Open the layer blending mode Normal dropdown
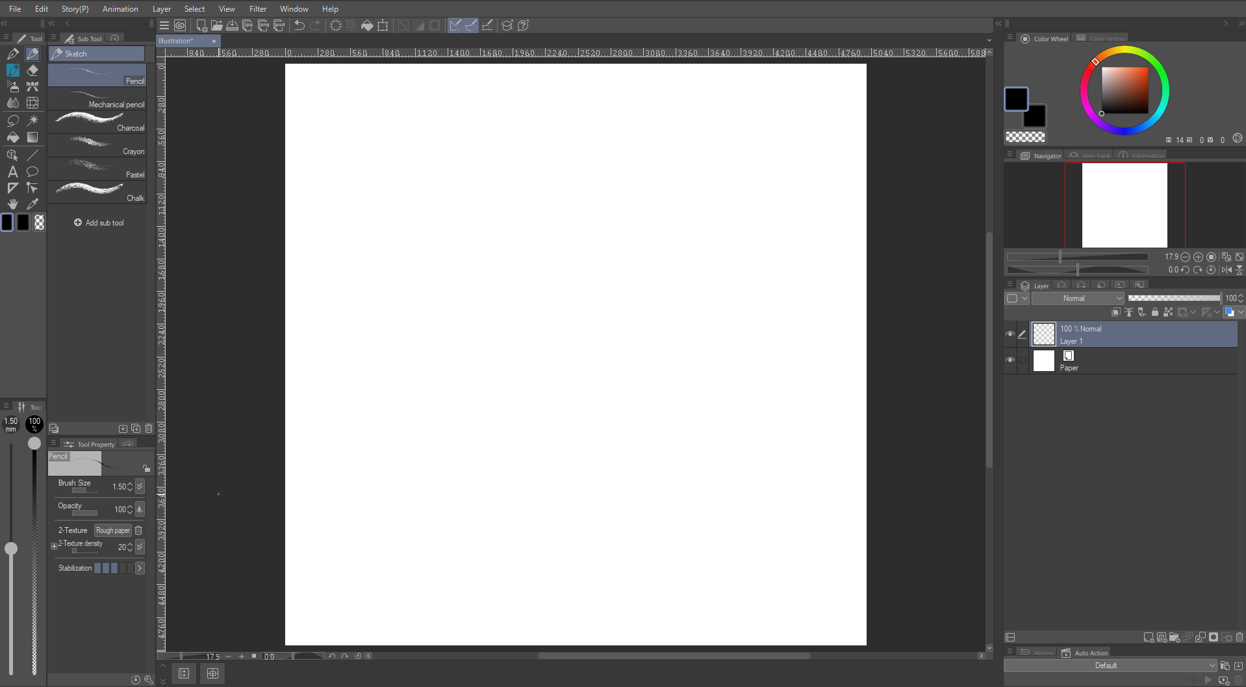 point(1078,298)
